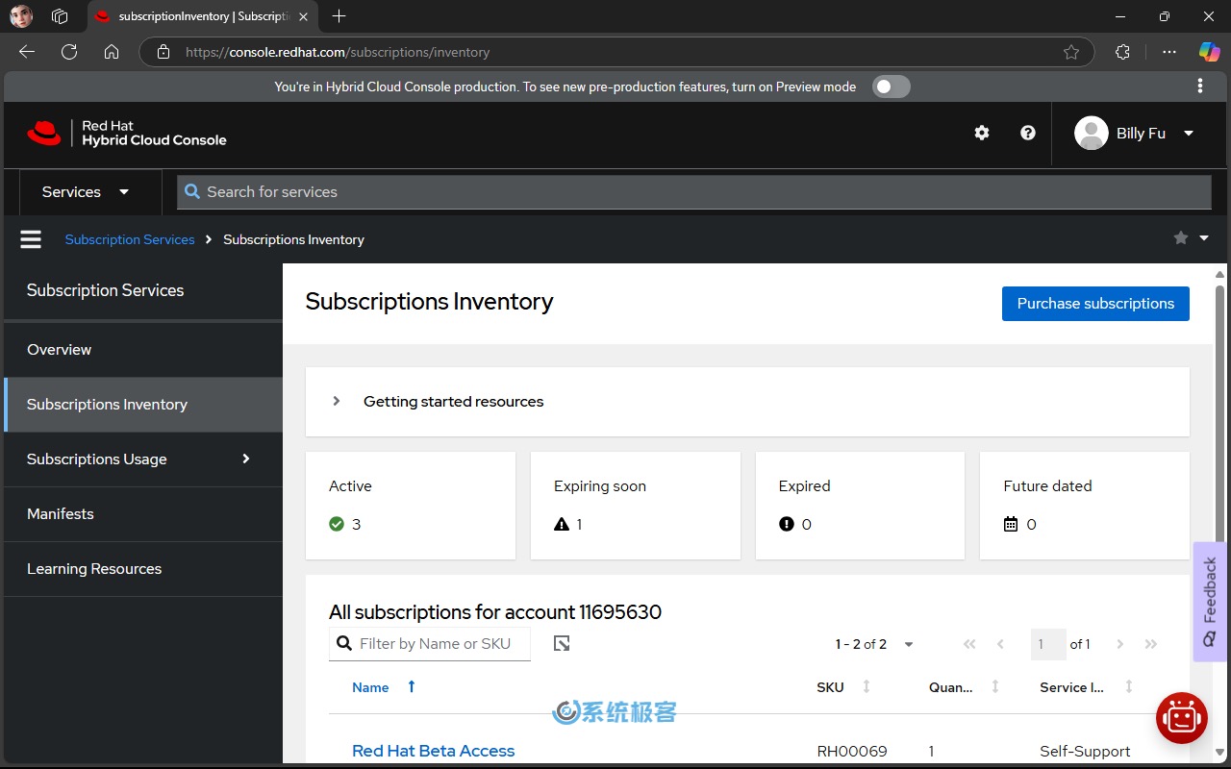The image size is (1231, 769).
Task: Click the Search for services field
Action: pos(694,192)
